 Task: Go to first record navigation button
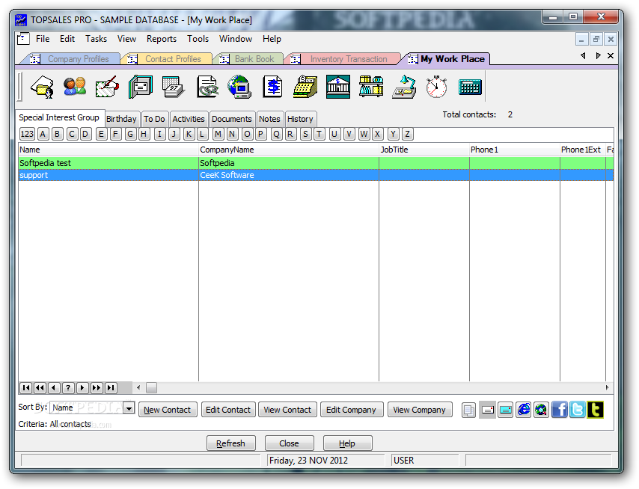click(26, 387)
